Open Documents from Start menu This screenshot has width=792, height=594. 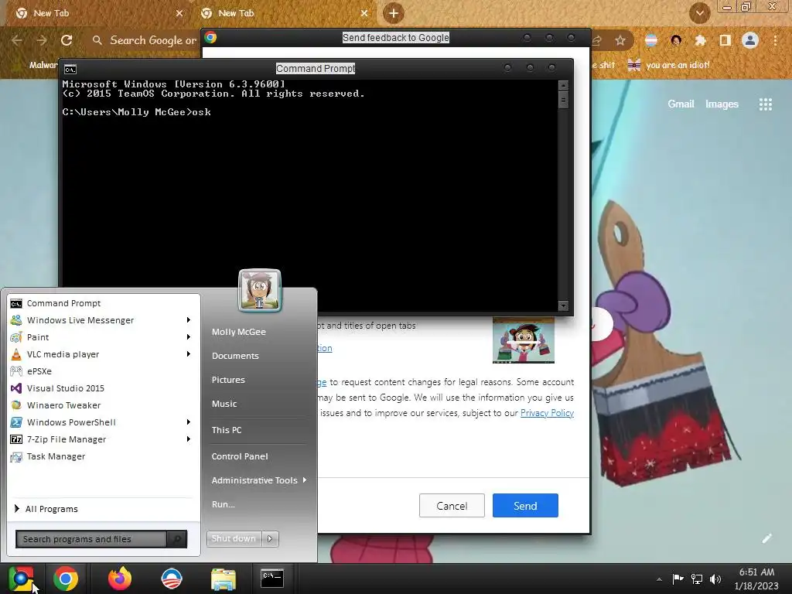[235, 356]
